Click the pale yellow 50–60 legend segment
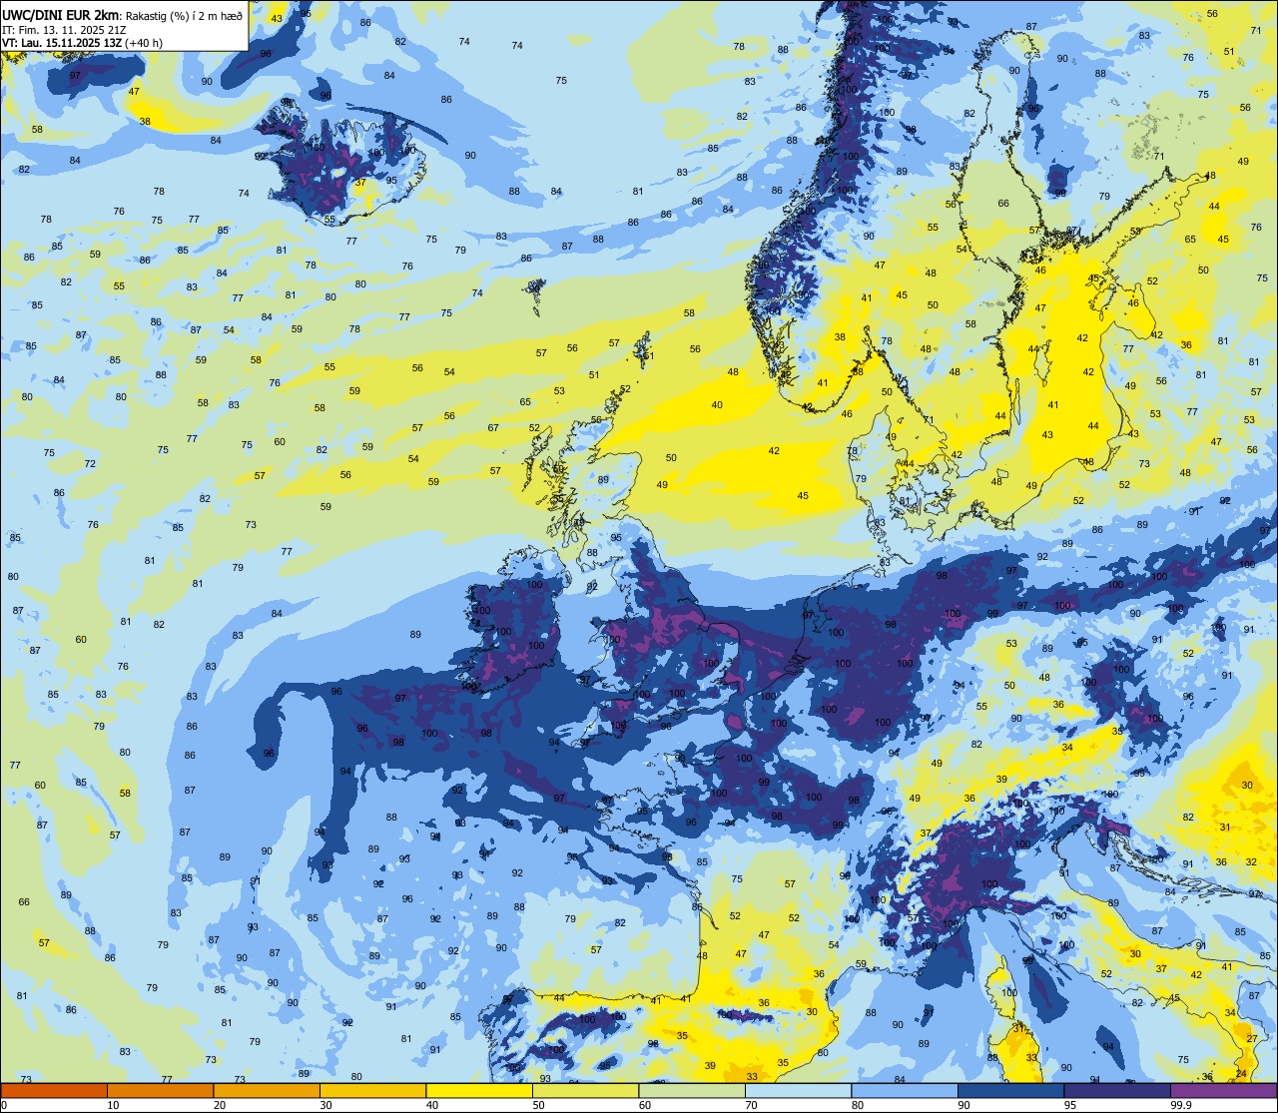 coord(585,1090)
